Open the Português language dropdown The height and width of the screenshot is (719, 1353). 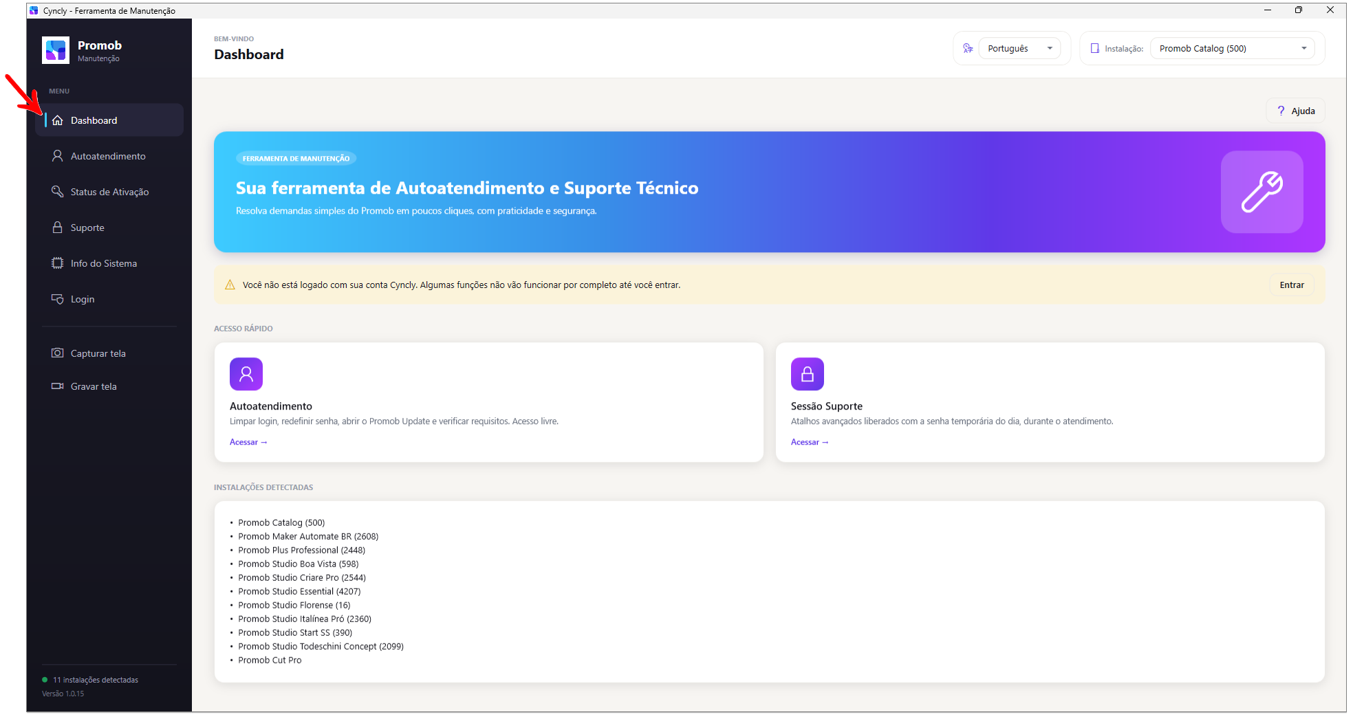(1020, 48)
